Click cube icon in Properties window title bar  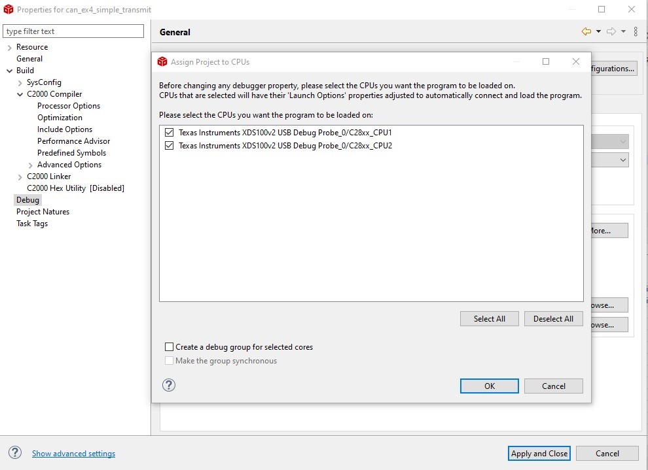pyautogui.click(x=9, y=9)
